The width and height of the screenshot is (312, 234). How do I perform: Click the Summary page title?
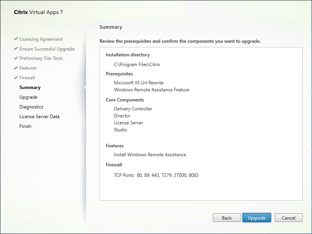(111, 27)
